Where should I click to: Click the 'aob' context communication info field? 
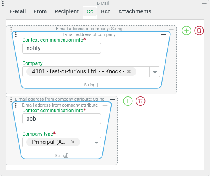tap(62, 119)
